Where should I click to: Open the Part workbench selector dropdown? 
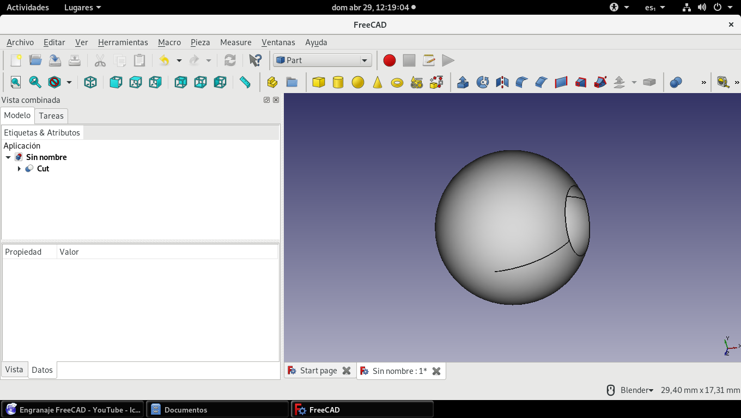pos(323,60)
